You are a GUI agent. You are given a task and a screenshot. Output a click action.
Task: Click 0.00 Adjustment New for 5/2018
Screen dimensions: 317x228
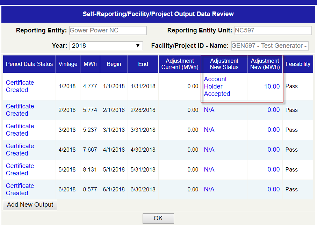coord(273,169)
